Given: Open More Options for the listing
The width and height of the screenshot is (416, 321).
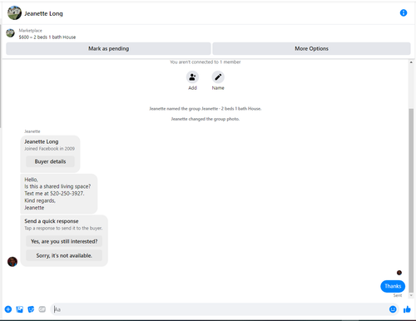Looking at the screenshot, I should [311, 48].
